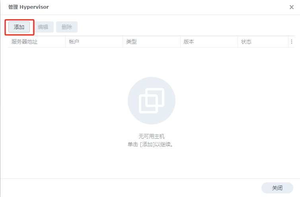Click the divider between 服务器地址 and 帐户

click(x=65, y=42)
